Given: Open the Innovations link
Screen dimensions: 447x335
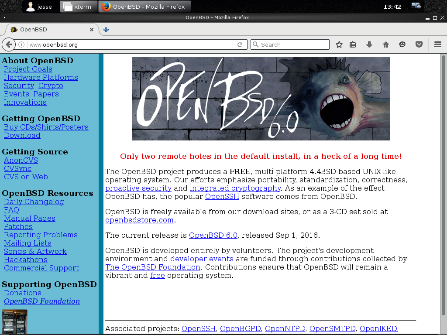Looking at the screenshot, I should 25,102.
